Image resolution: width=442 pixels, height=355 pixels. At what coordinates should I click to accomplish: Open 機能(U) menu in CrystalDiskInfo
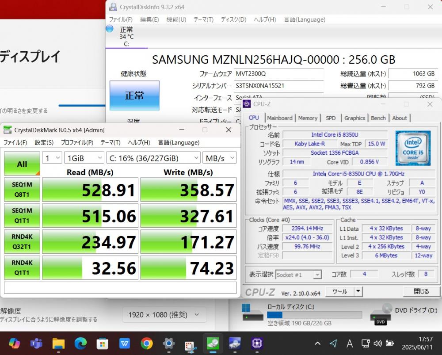pyautogui.click(x=176, y=19)
